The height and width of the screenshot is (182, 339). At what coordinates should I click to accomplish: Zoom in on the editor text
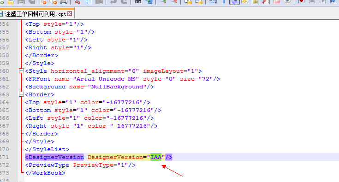[x=163, y=2]
